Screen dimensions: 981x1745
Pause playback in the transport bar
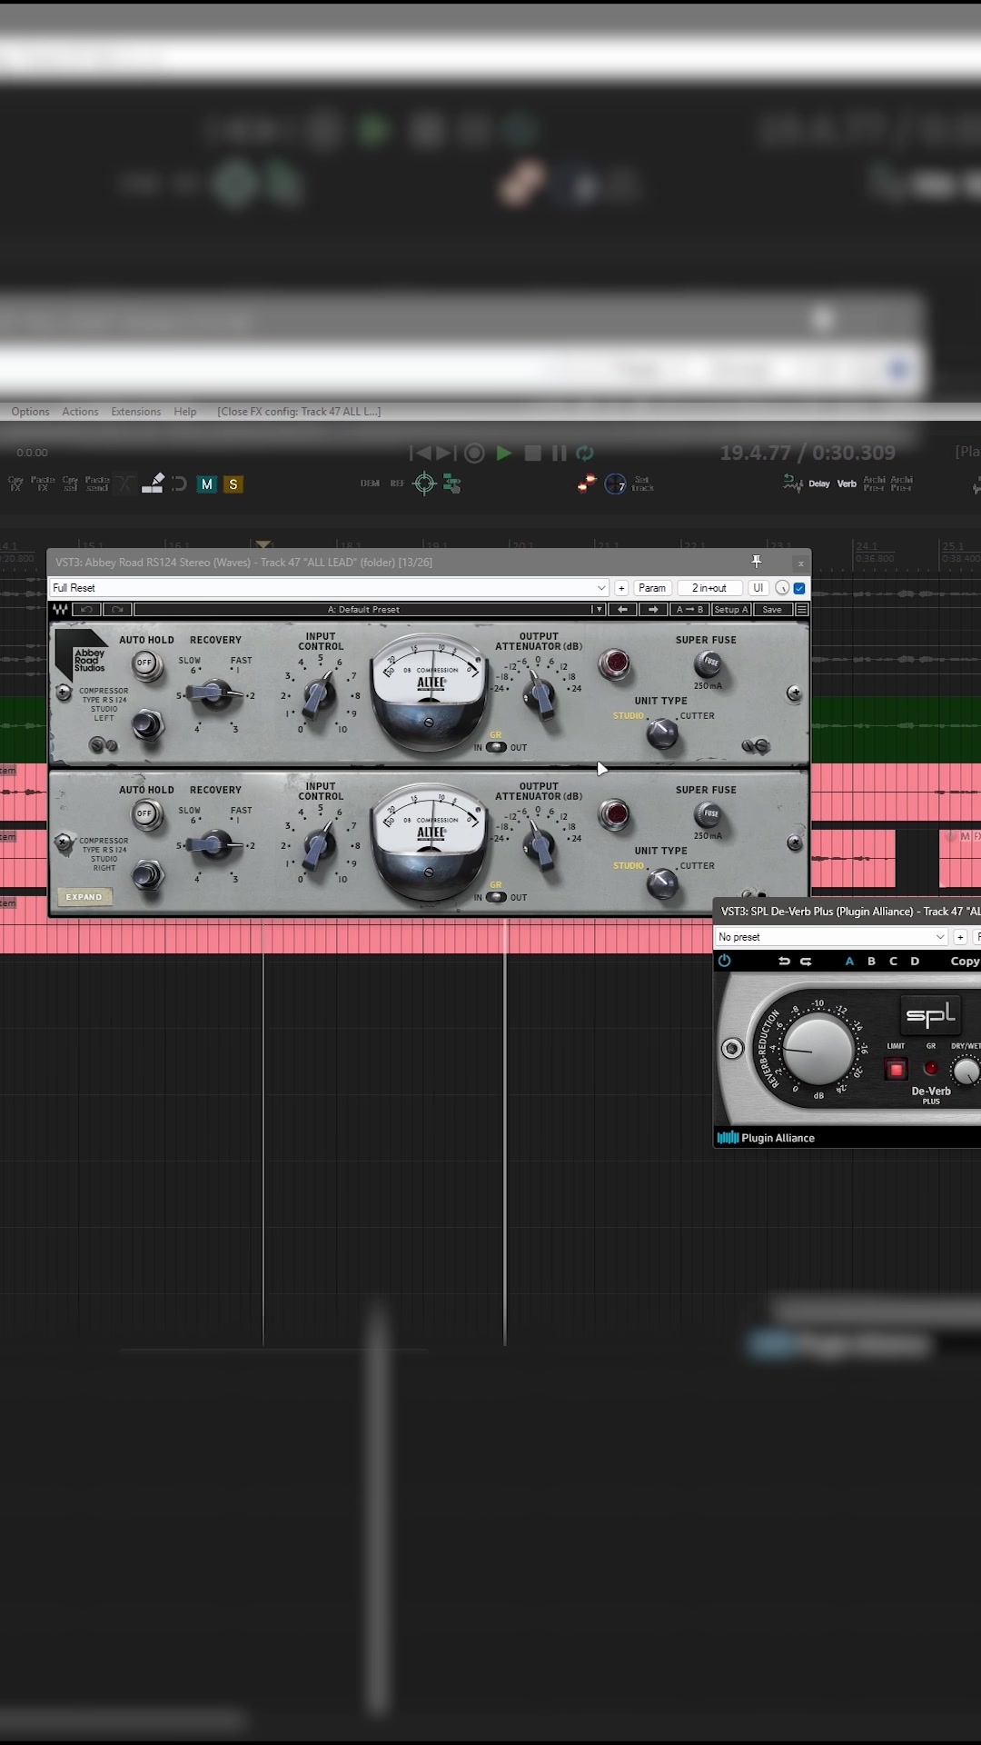pos(559,453)
